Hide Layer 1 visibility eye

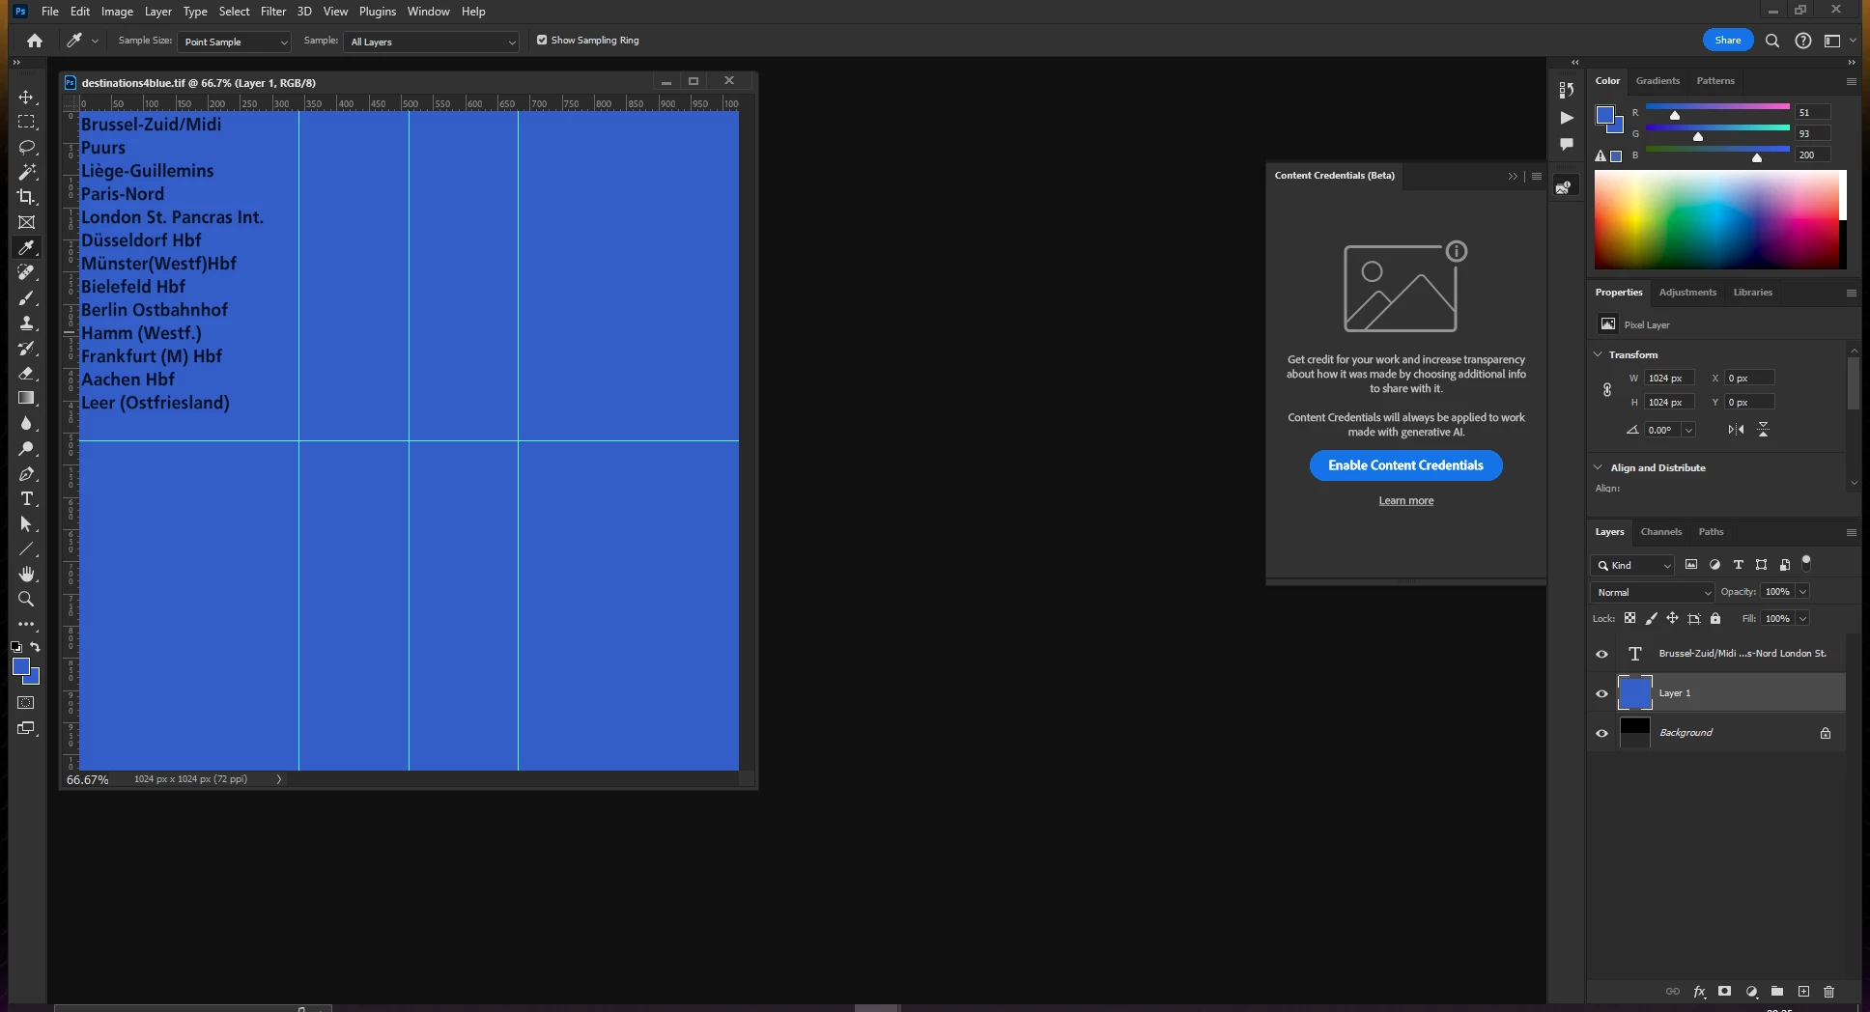click(x=1601, y=693)
